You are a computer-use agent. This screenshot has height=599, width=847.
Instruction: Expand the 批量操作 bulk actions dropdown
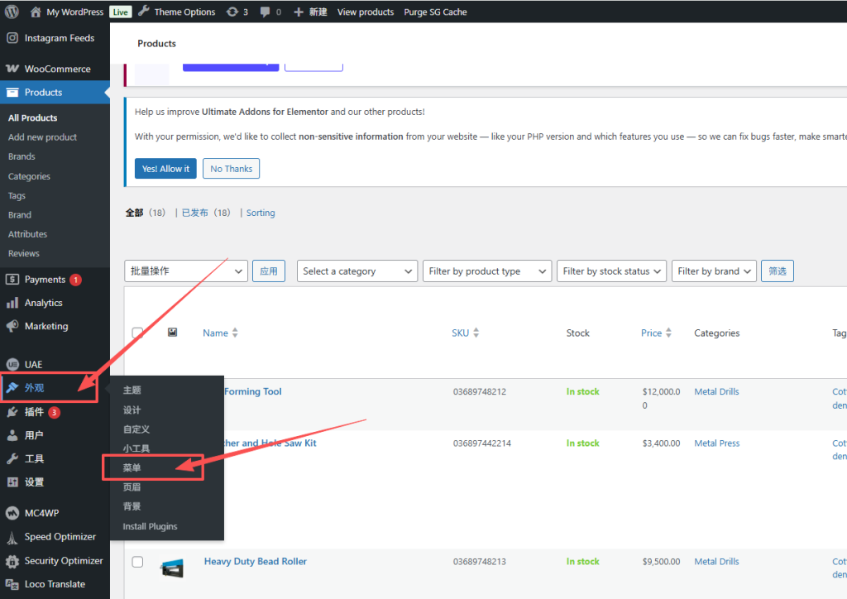click(x=186, y=271)
